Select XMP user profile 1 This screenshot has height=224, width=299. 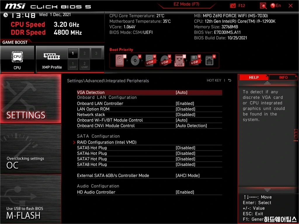point(73,65)
